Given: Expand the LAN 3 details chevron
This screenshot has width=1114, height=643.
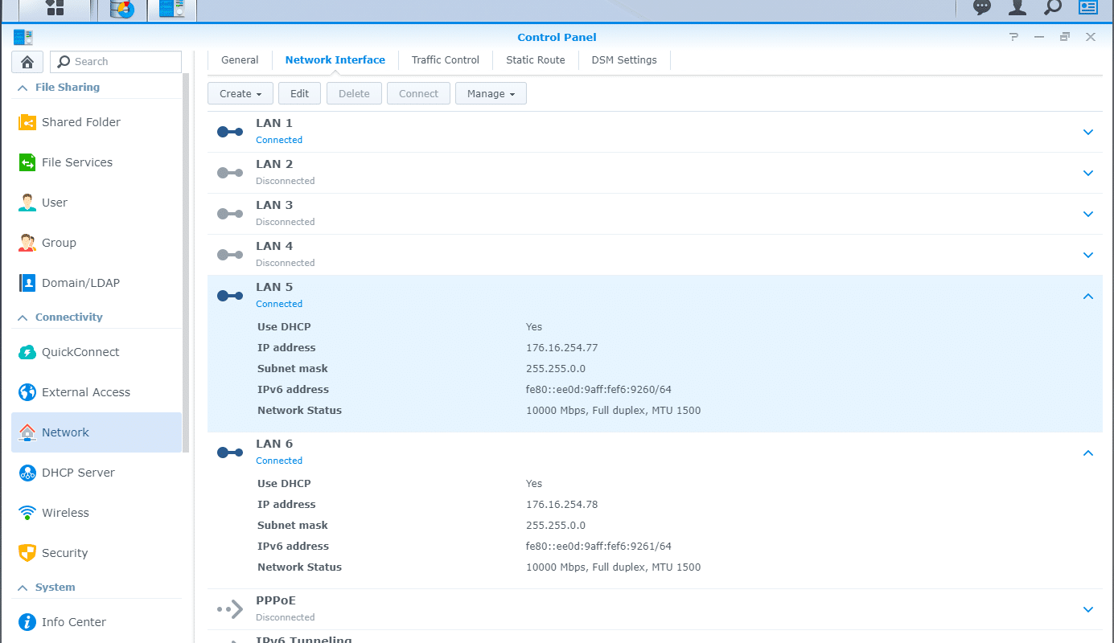Looking at the screenshot, I should click(x=1088, y=214).
